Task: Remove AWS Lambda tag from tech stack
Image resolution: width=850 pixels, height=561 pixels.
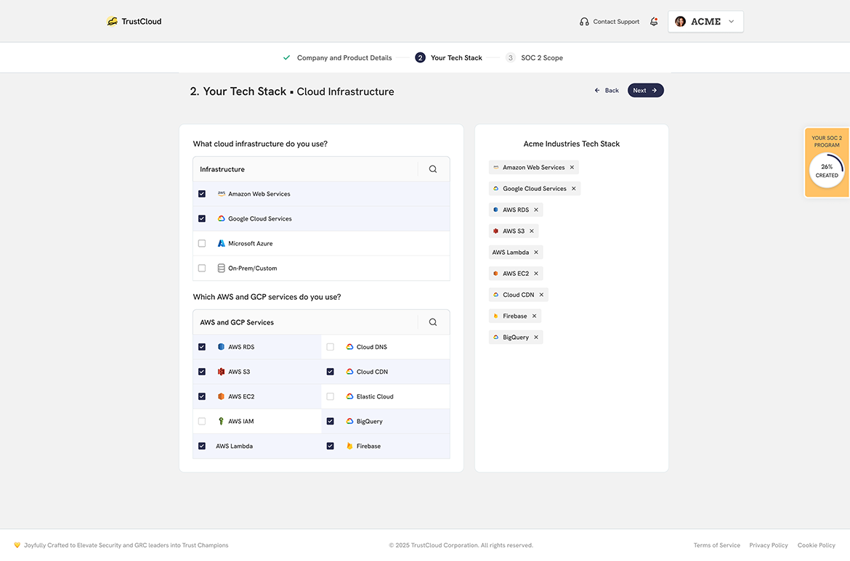Action: 536,253
